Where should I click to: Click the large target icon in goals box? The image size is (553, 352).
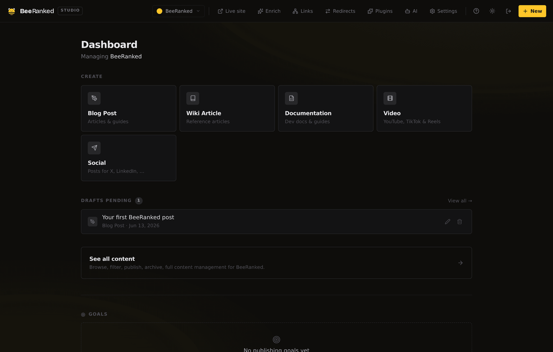click(276, 339)
